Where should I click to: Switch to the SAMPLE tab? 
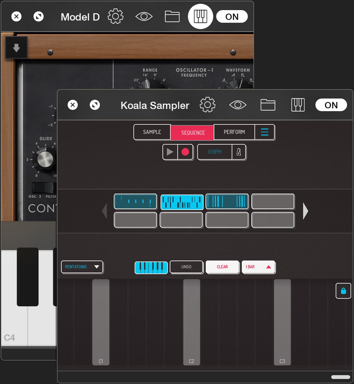point(152,132)
